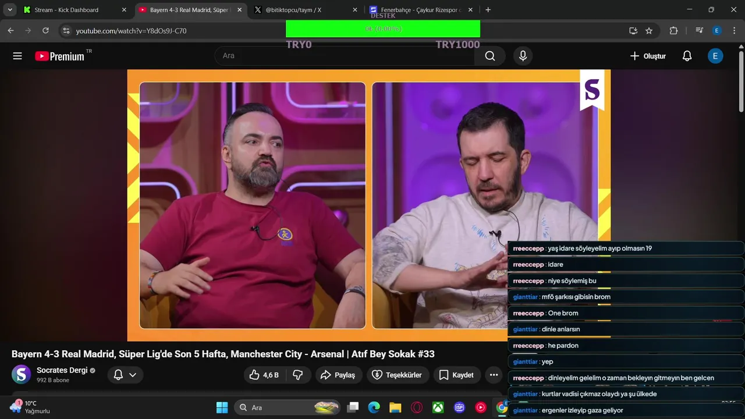
Task: Open the Chrome extensions puzzle icon
Action: [673, 31]
